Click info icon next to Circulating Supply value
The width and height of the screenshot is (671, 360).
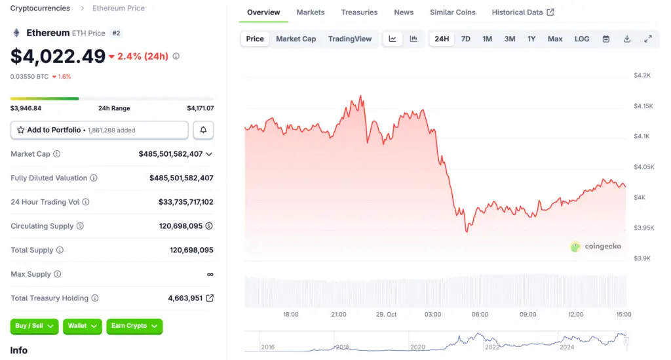(209, 226)
